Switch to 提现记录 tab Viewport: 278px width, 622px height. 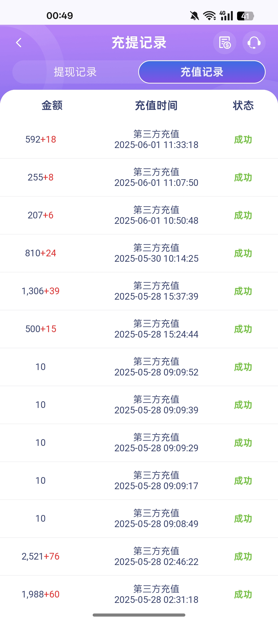75,72
